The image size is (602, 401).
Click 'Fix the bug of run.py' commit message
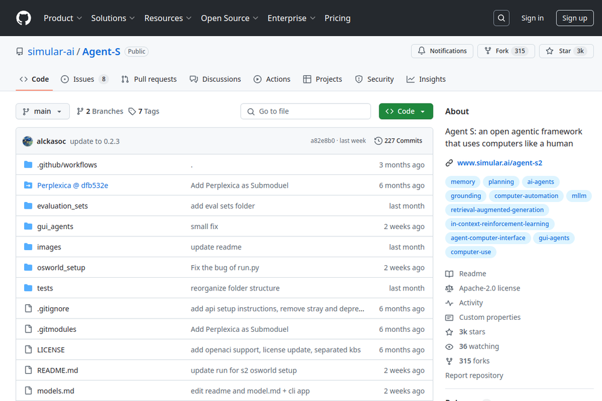225,268
